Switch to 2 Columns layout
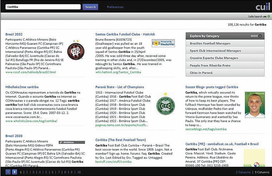This screenshot has width=272, height=176. coord(243,172)
